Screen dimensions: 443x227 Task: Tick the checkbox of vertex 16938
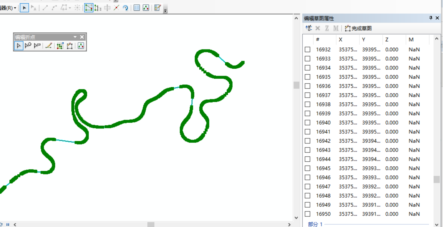click(307, 104)
